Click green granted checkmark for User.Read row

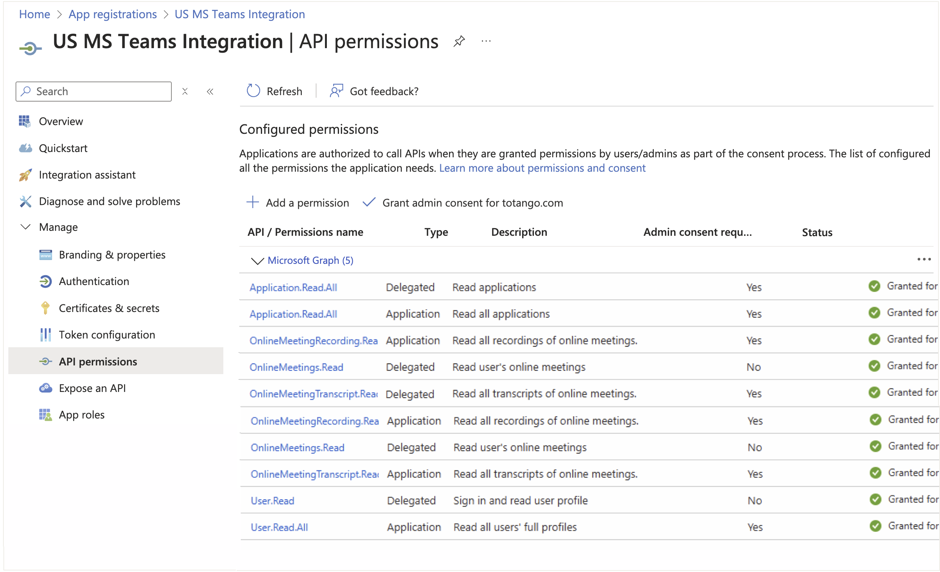[x=876, y=500]
